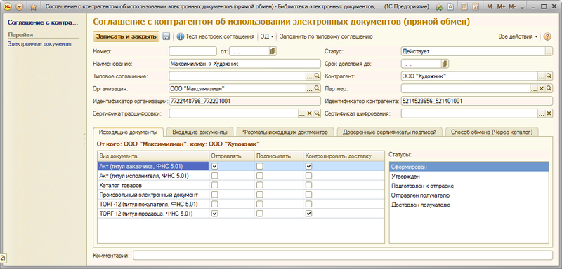
Task: Open Доверенные сертификаты подписей tab
Action: 389,132
